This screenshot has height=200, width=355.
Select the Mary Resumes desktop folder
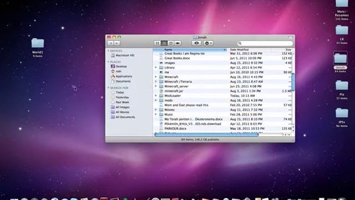click(x=342, y=10)
